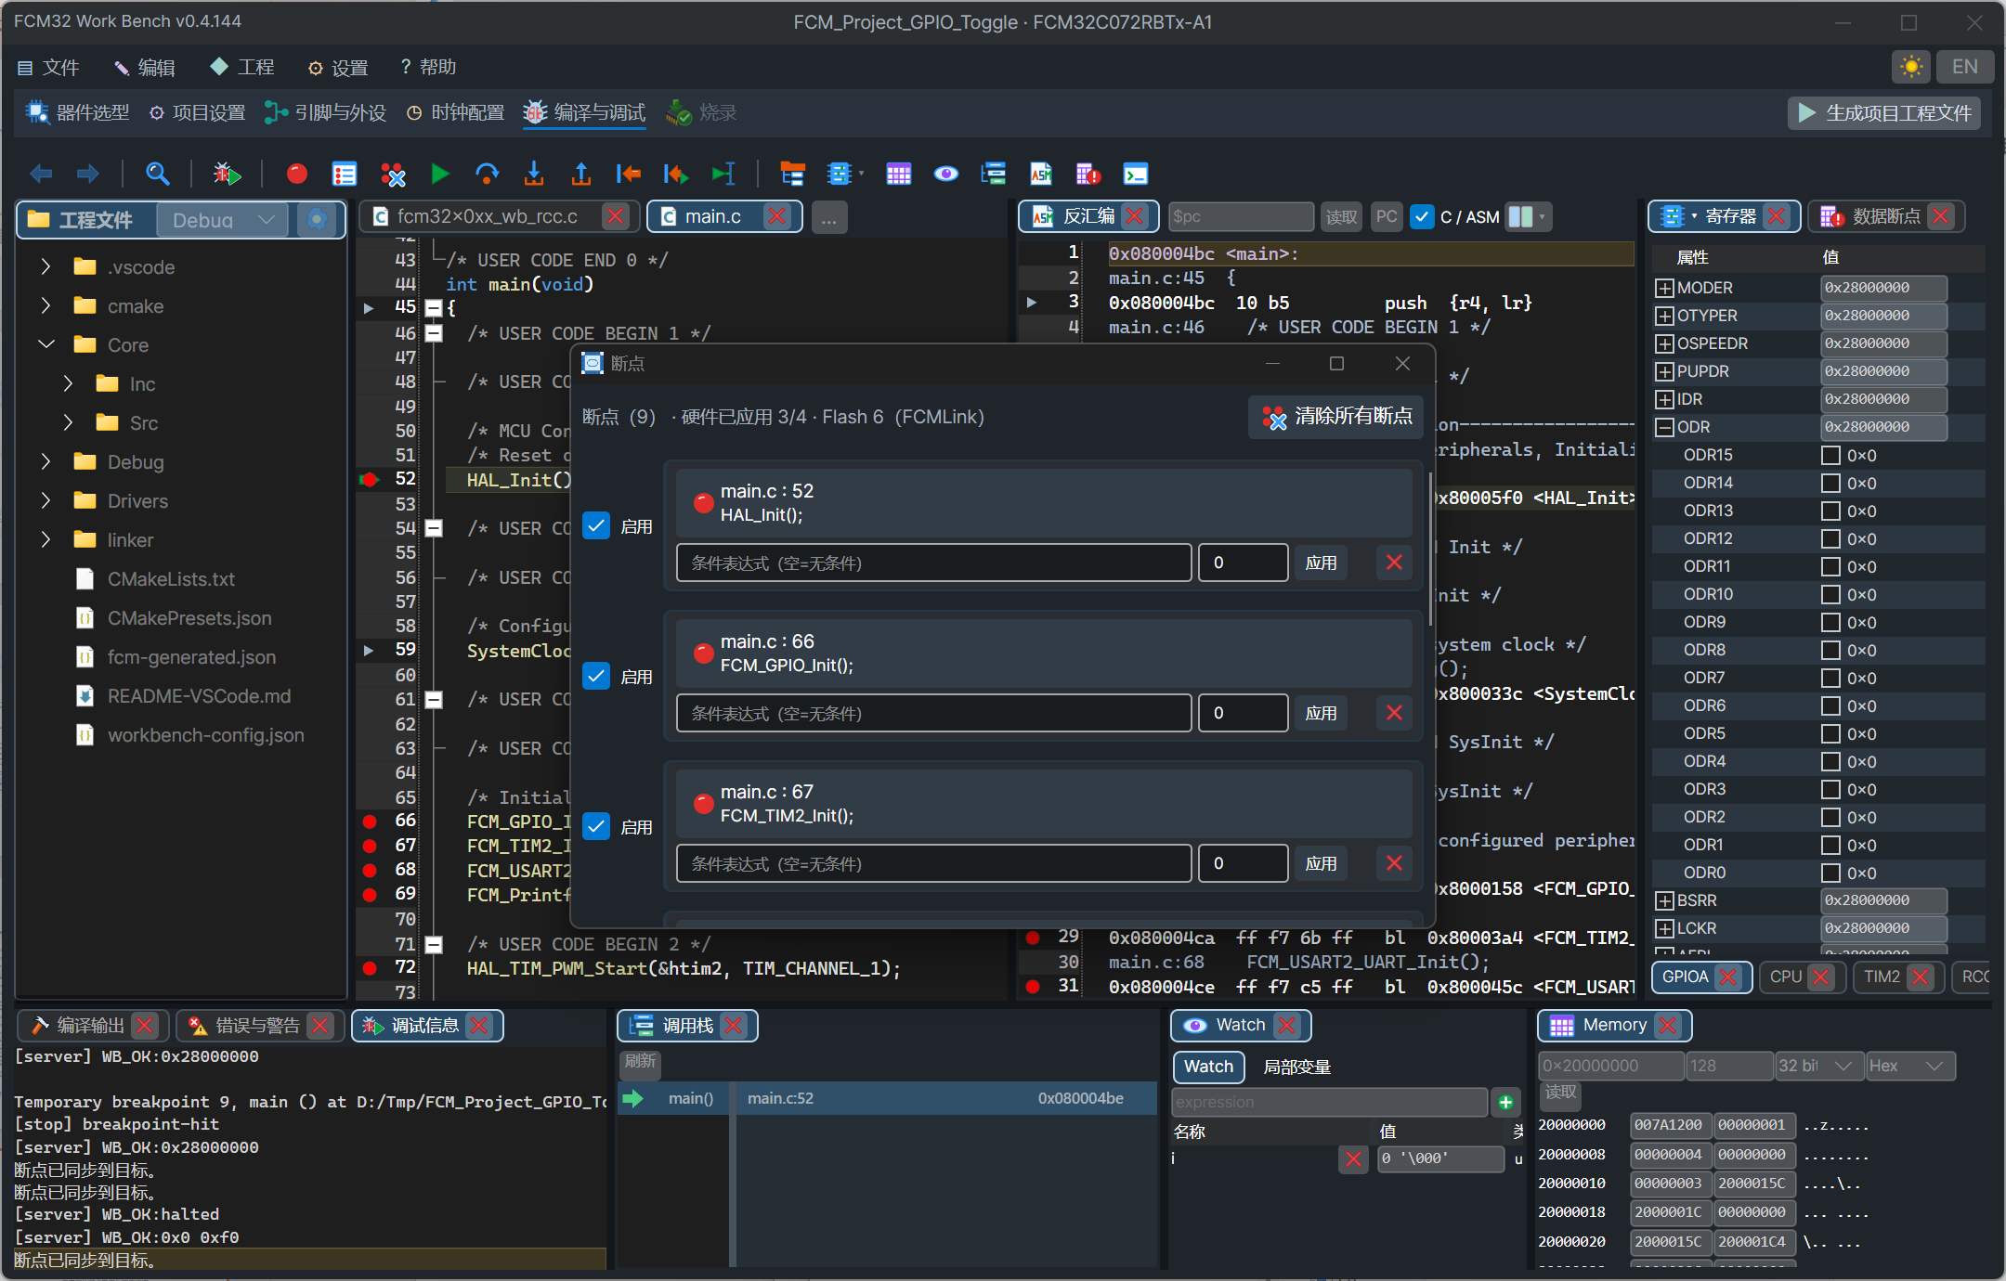Click the green Continue run icon
Viewport: 2006px width, 1281px height.
pyautogui.click(x=440, y=174)
